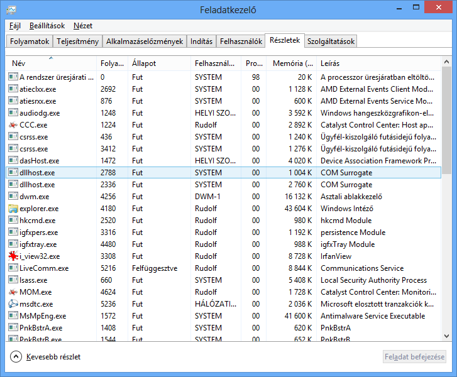Image resolution: width=457 pixels, height=377 pixels.
Task: Click the CCC.exe Catalyst icon
Action: [x=13, y=125]
